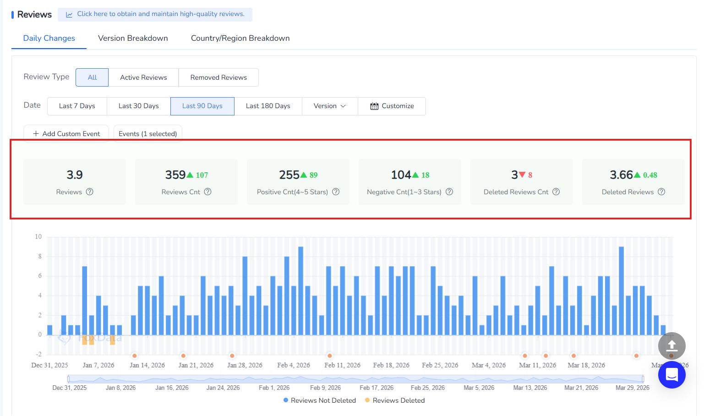Click help icon beside Positive Cnt(4~5 Stars)
This screenshot has height=416, width=704.
(x=336, y=192)
